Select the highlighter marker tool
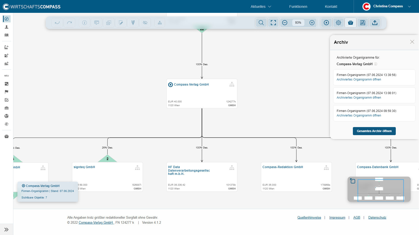The height and width of the screenshot is (235, 419). point(133,23)
